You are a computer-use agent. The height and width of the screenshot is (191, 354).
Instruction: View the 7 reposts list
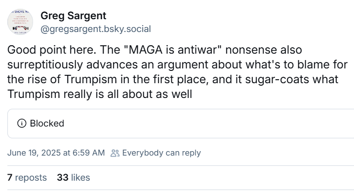[x=27, y=178]
